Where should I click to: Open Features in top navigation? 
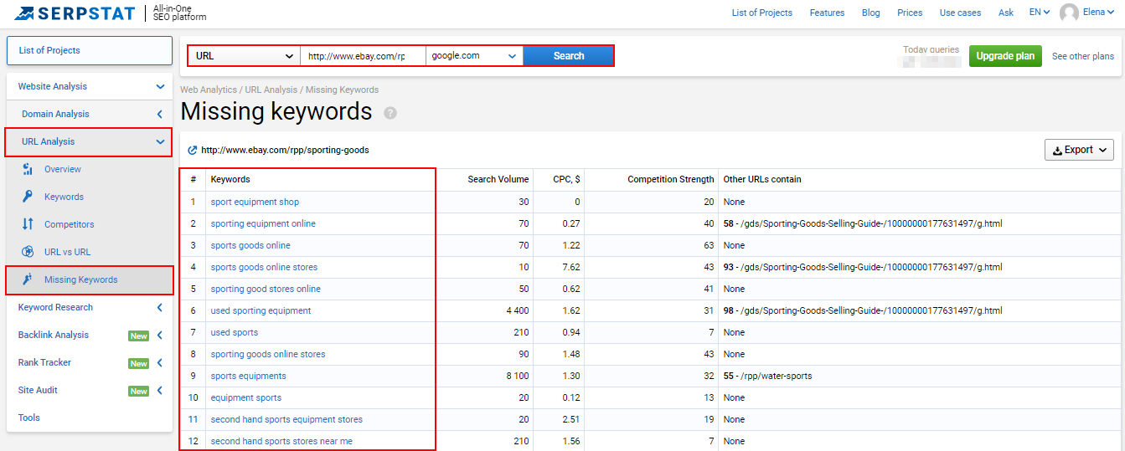(x=827, y=13)
